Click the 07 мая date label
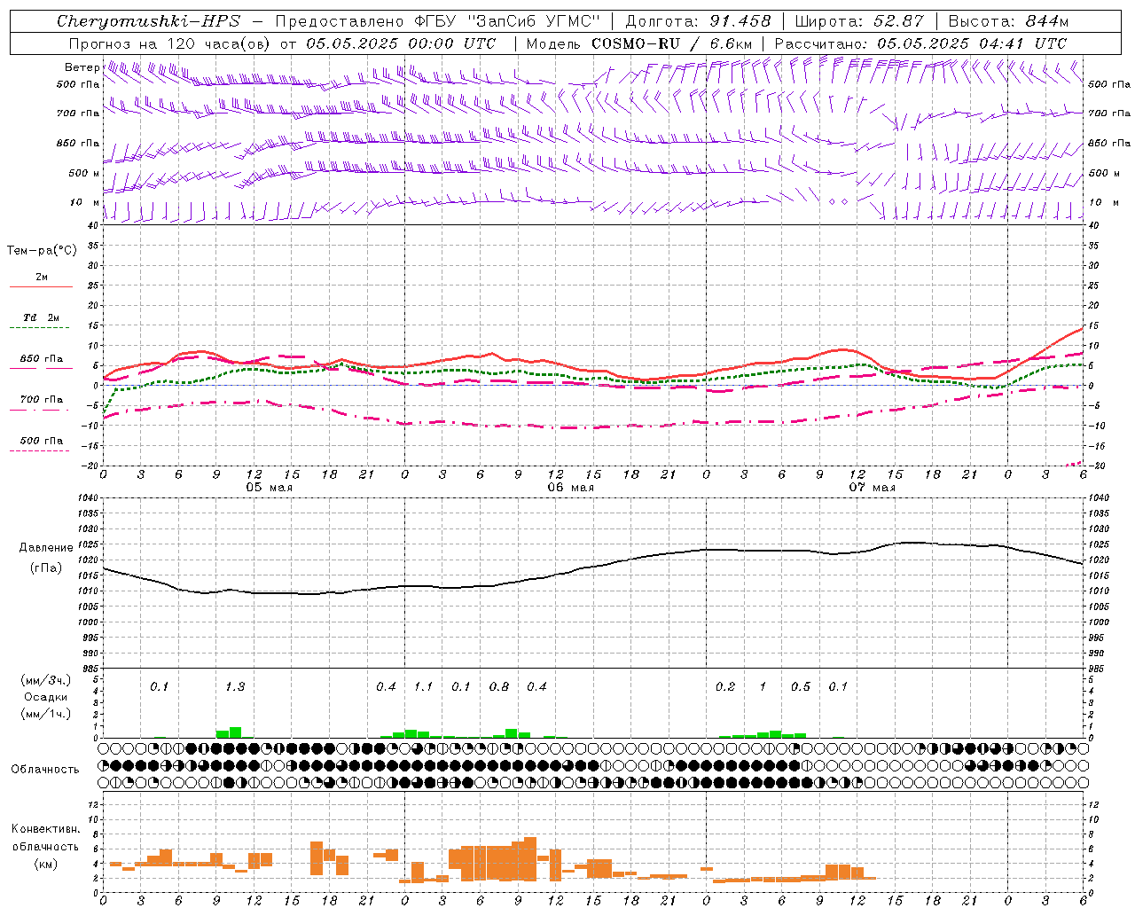 pyautogui.click(x=872, y=488)
